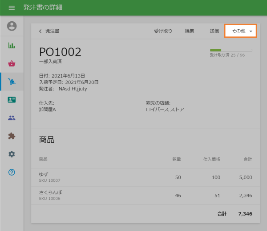Open the Integrations puzzle piece icon
267x231 pixels.
(x=12, y=136)
